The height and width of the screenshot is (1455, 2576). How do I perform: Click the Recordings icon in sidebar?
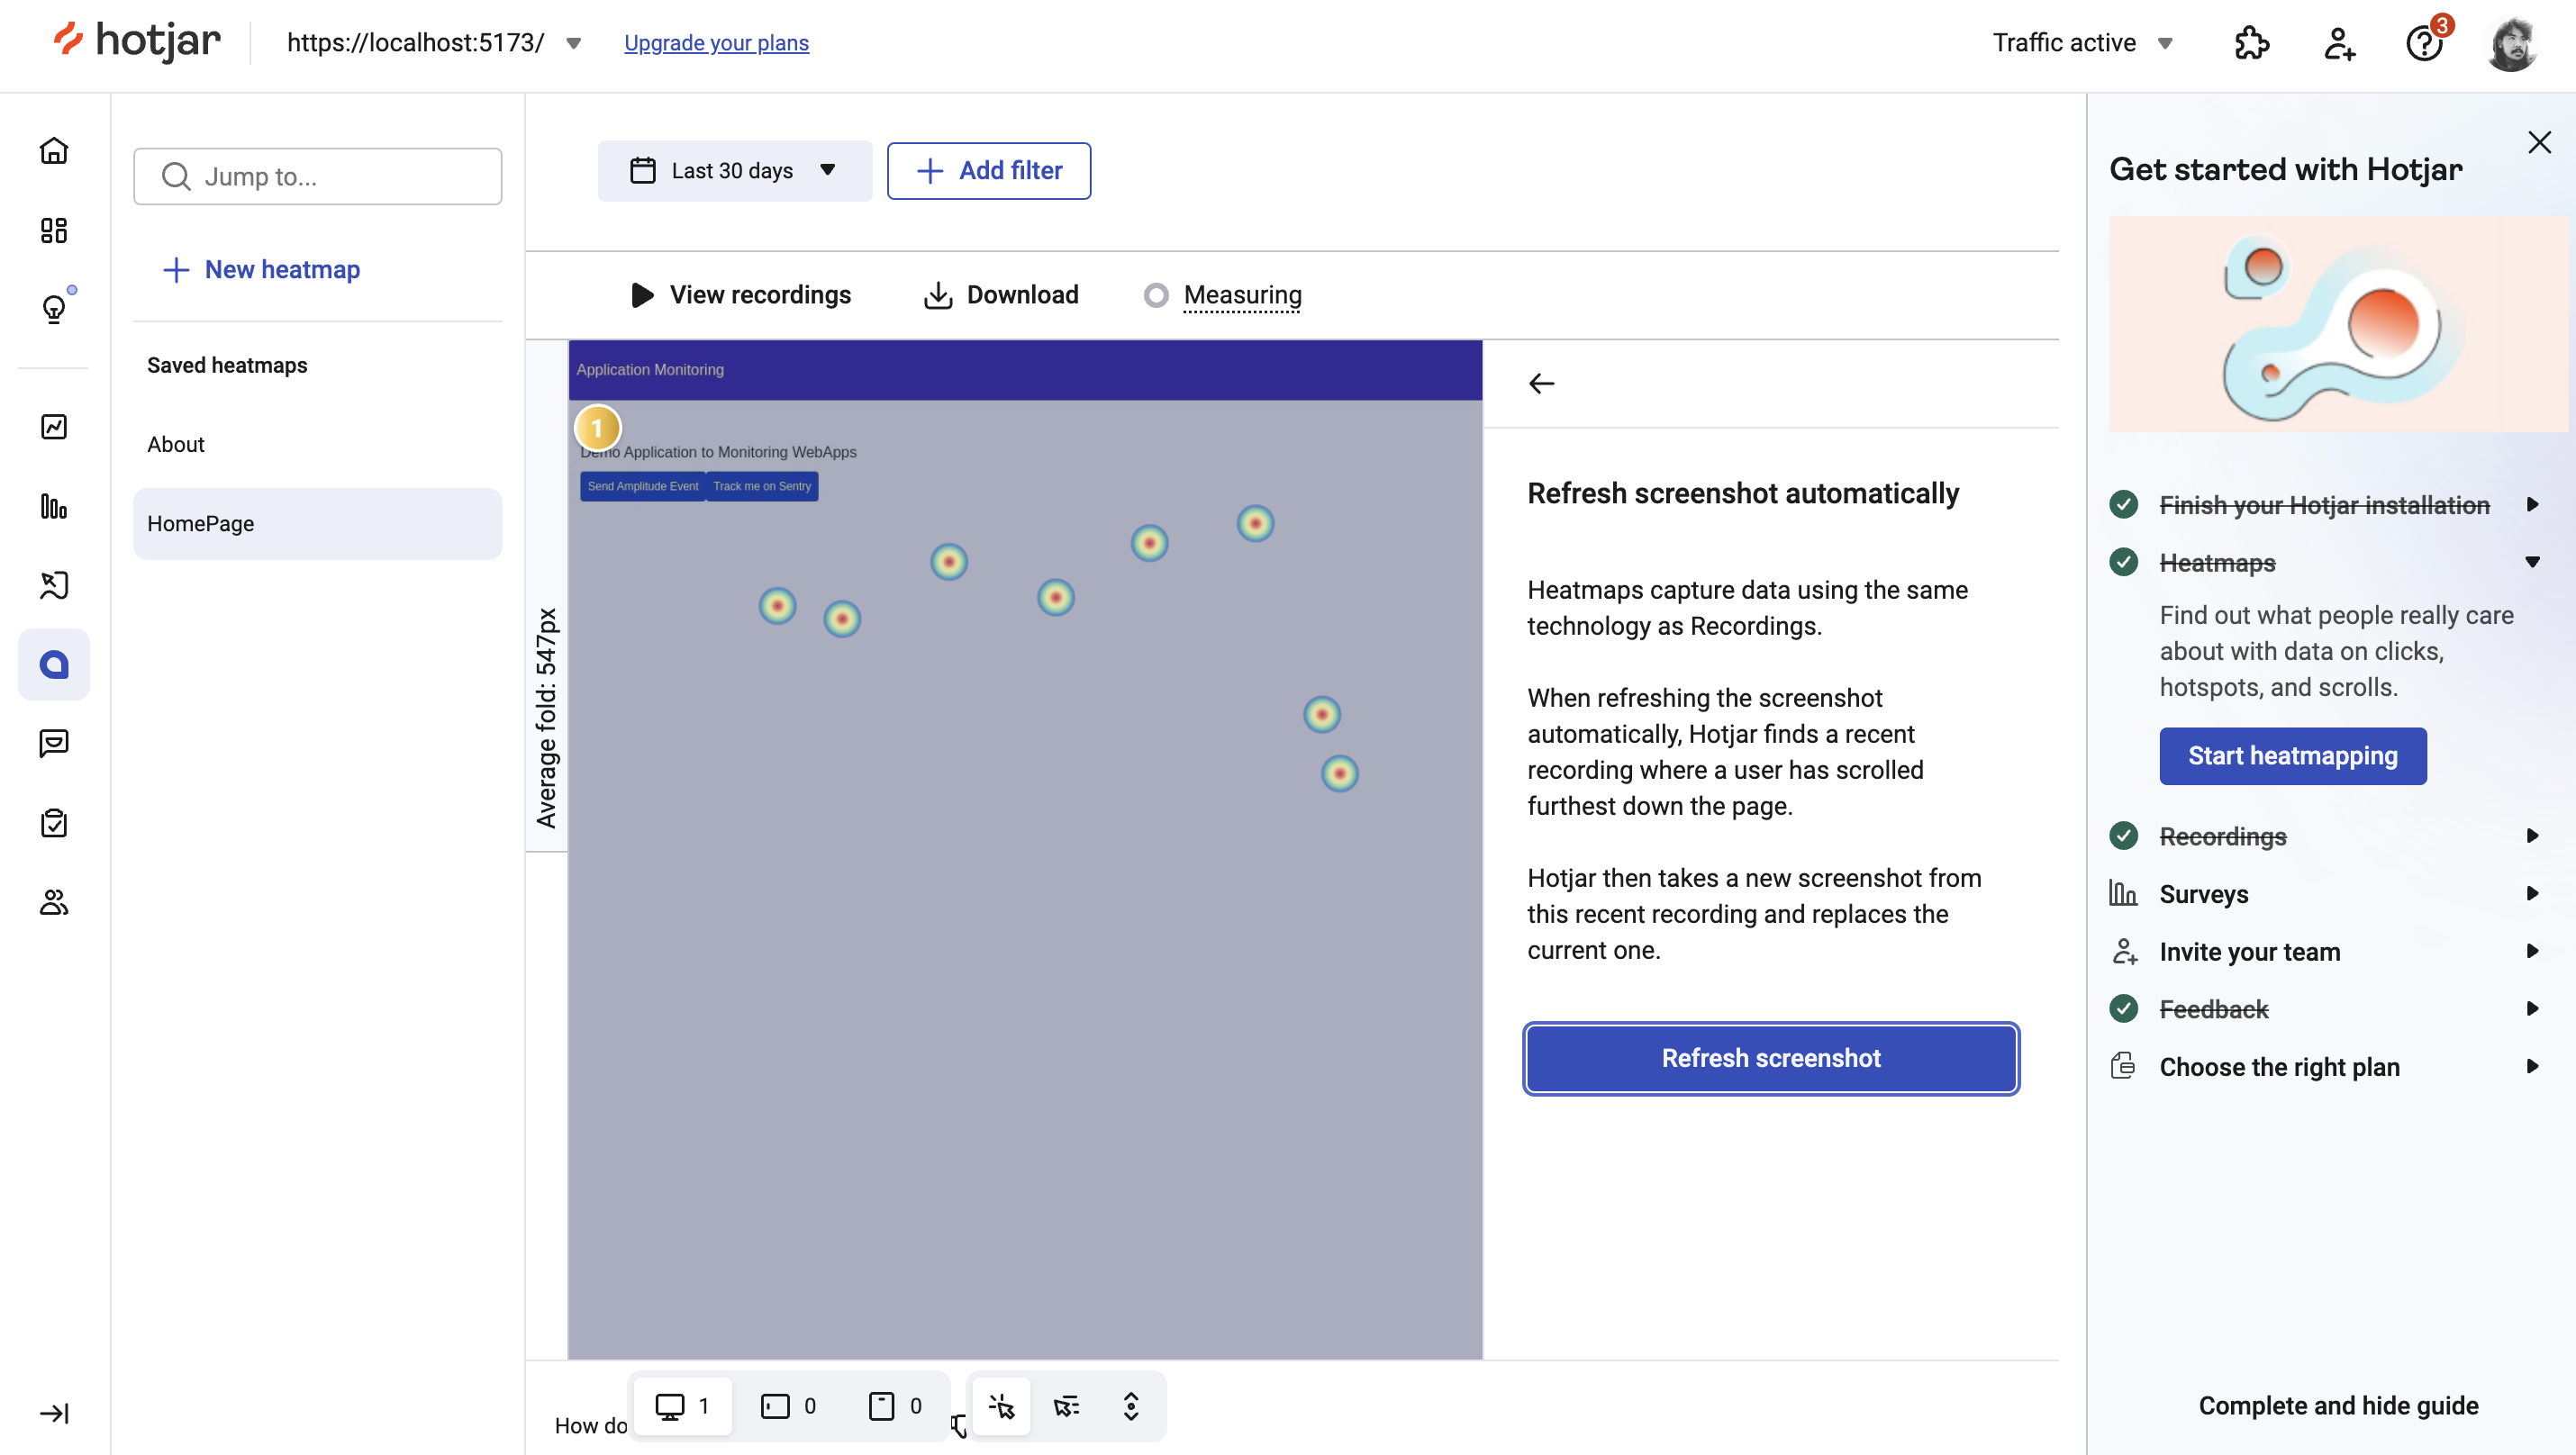[x=55, y=583]
